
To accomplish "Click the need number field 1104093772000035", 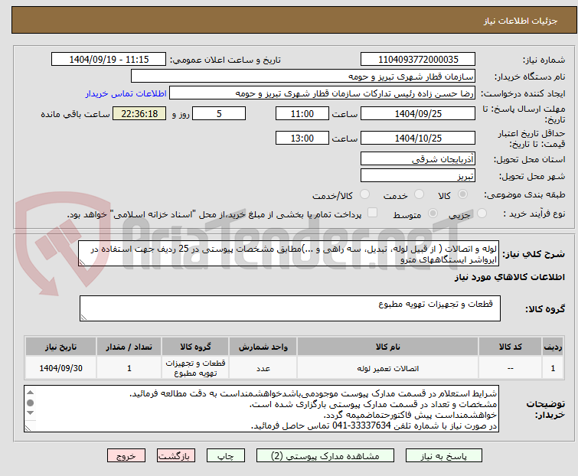I will pyautogui.click(x=418, y=60).
